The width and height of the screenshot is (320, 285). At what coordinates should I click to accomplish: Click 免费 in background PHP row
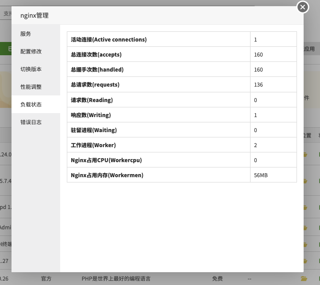click(x=217, y=278)
